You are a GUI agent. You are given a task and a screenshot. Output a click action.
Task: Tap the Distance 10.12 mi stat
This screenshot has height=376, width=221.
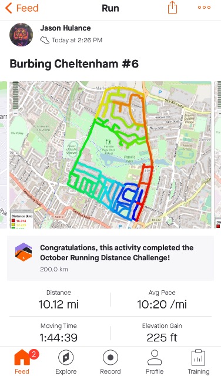point(59,300)
